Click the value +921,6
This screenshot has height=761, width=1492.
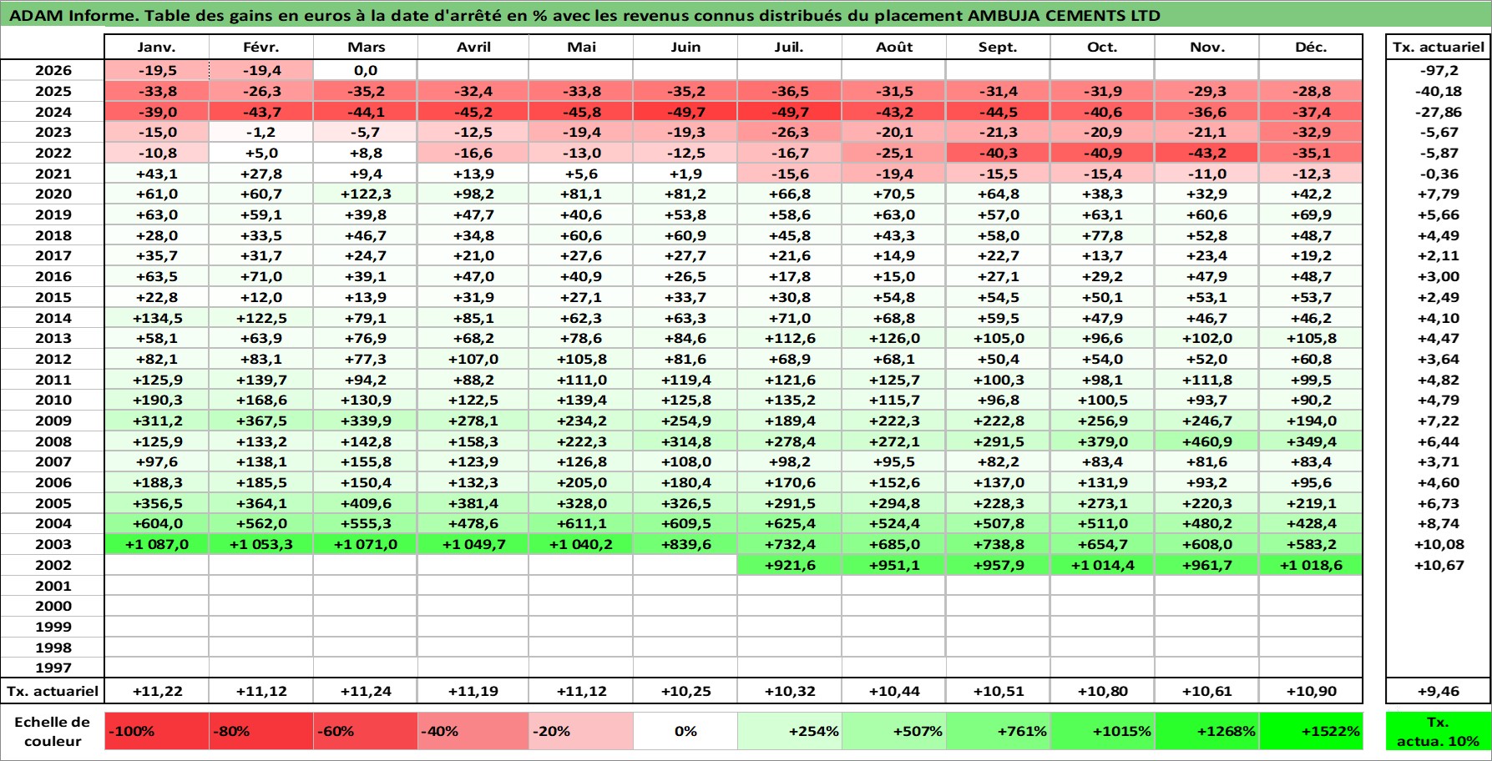(790, 565)
